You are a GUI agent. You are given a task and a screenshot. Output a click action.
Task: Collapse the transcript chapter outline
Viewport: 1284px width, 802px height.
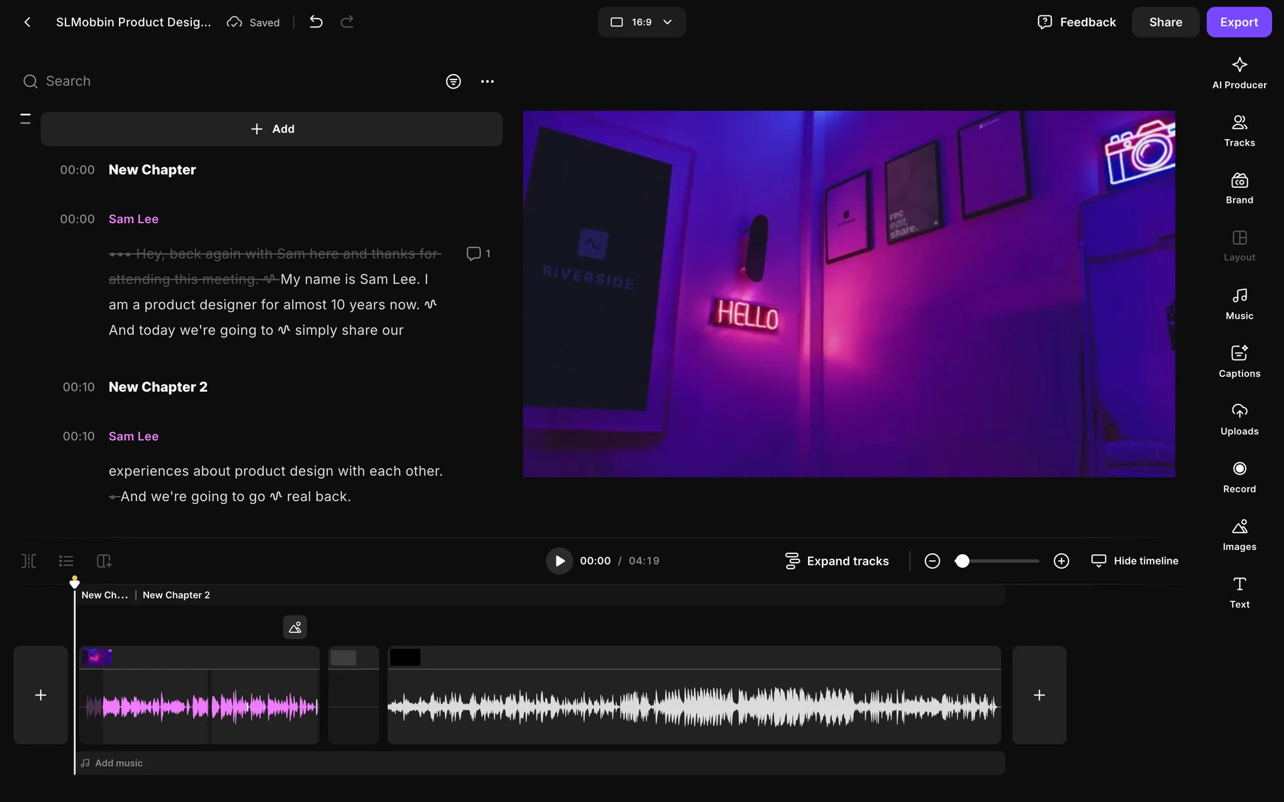(x=25, y=119)
